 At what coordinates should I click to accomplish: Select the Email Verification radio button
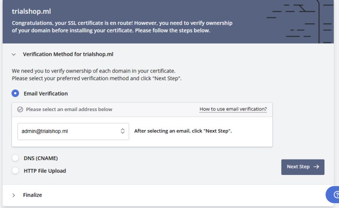(x=15, y=93)
